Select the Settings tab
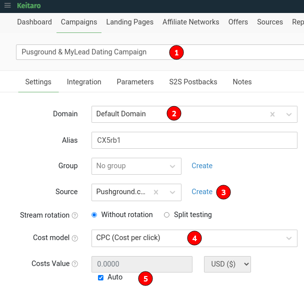The width and height of the screenshot is (304, 289). click(x=38, y=82)
